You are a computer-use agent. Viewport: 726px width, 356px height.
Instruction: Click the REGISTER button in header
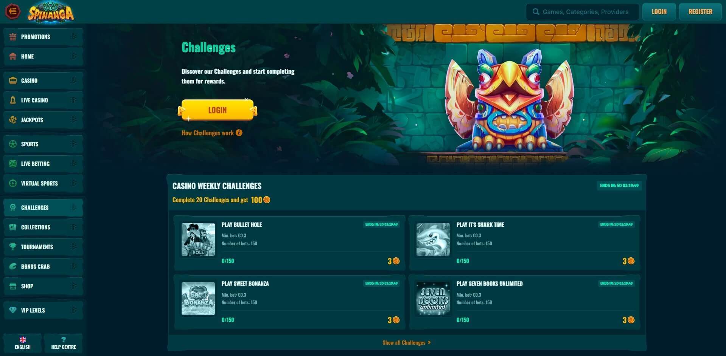700,12
